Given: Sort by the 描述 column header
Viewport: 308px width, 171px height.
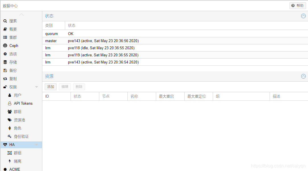Looking at the screenshot, I should click(289, 96).
